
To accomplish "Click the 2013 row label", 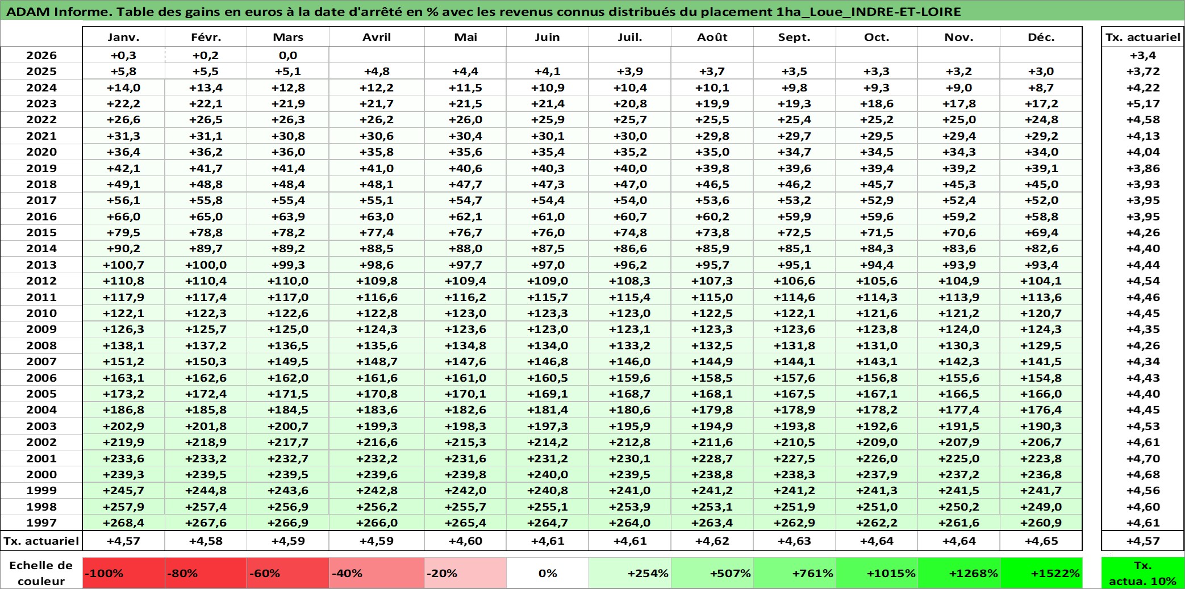I will click(x=41, y=265).
